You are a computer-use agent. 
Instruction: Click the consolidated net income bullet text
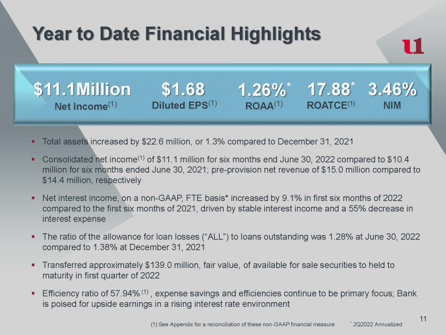click(230, 170)
